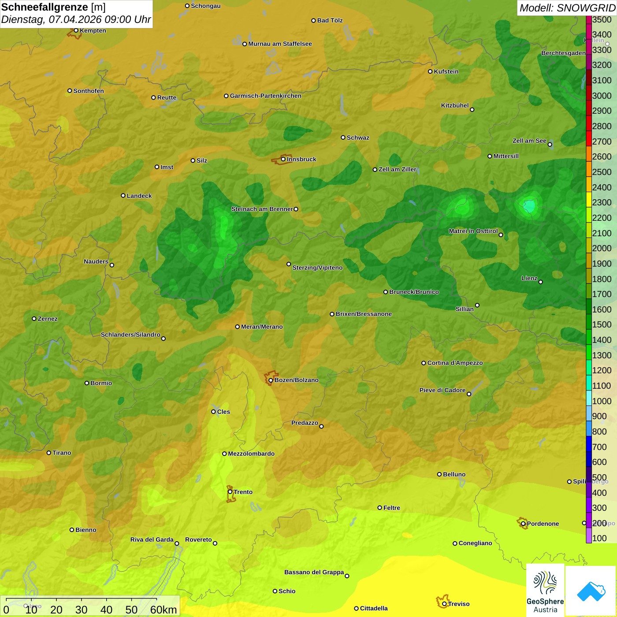
Task: Click the Tirano location dot
Action: (x=49, y=453)
